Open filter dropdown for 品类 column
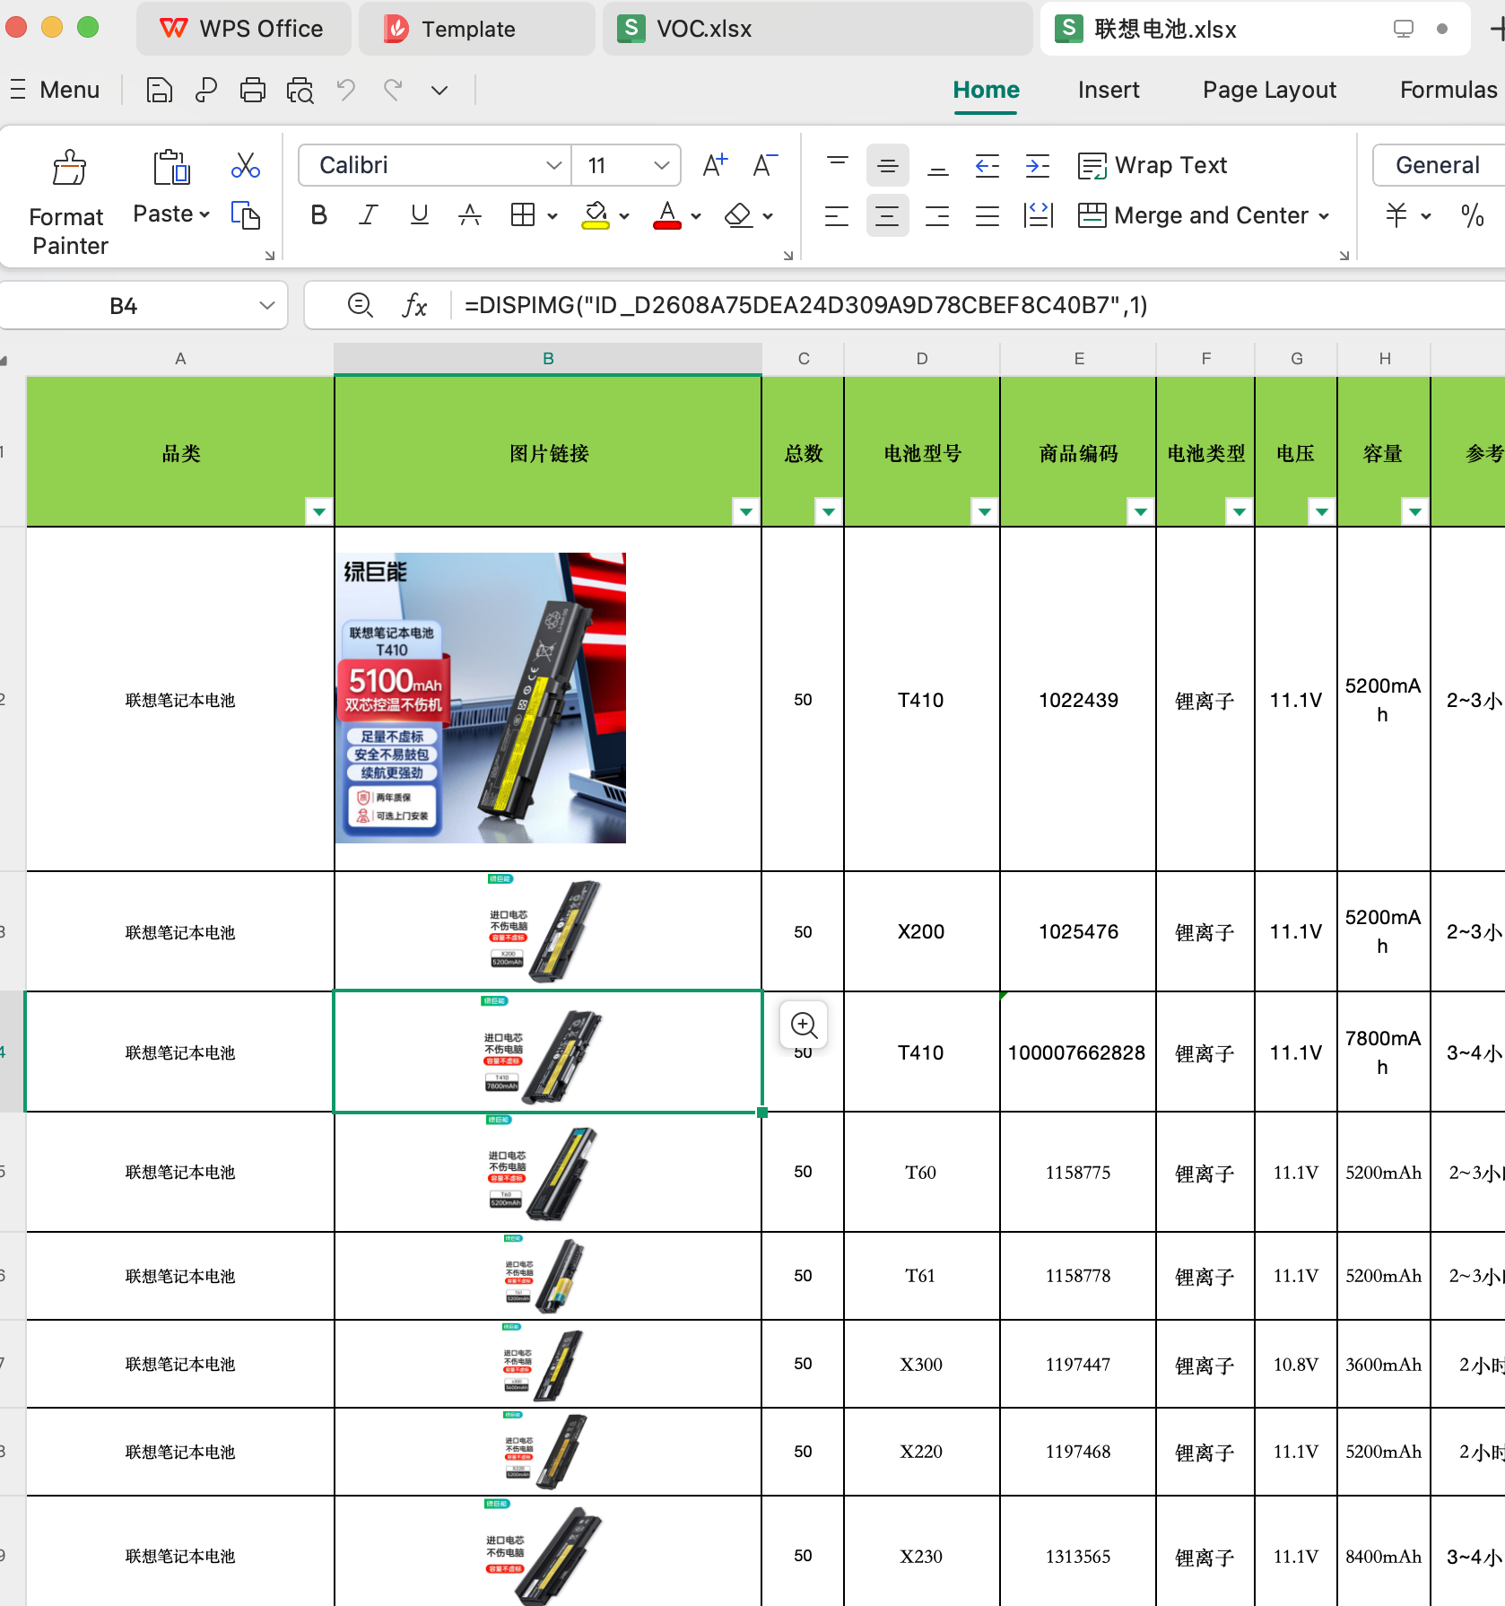The width and height of the screenshot is (1505, 1606). coord(319,511)
